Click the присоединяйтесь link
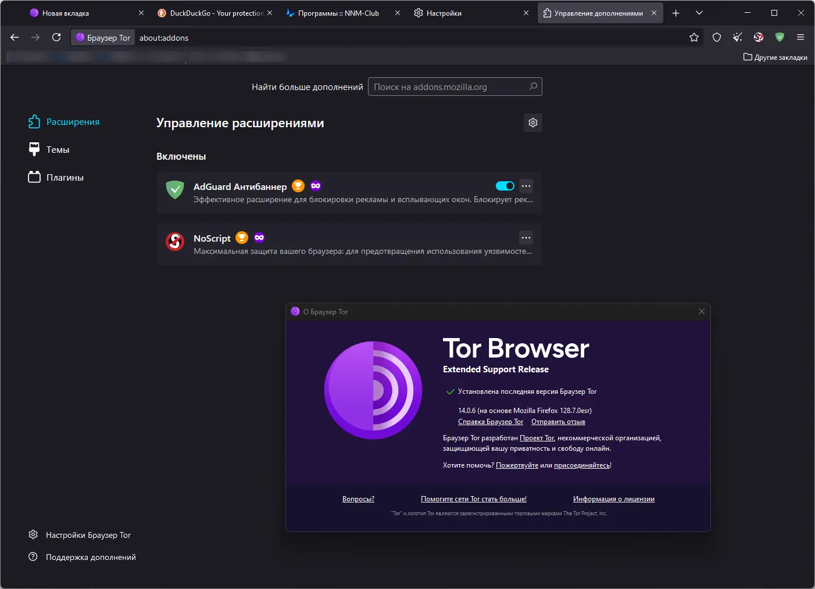The width and height of the screenshot is (815, 589). 582,465
